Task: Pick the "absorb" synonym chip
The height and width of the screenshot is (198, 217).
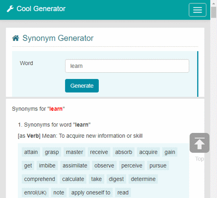Action: (x=123, y=152)
